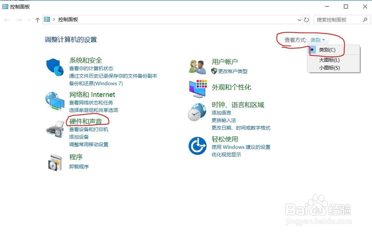
Task: Open the Clock, Language and Region icon
Action: pyautogui.click(x=197, y=112)
